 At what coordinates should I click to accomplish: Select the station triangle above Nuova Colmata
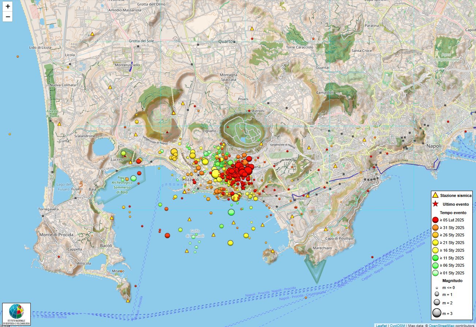[109, 87]
